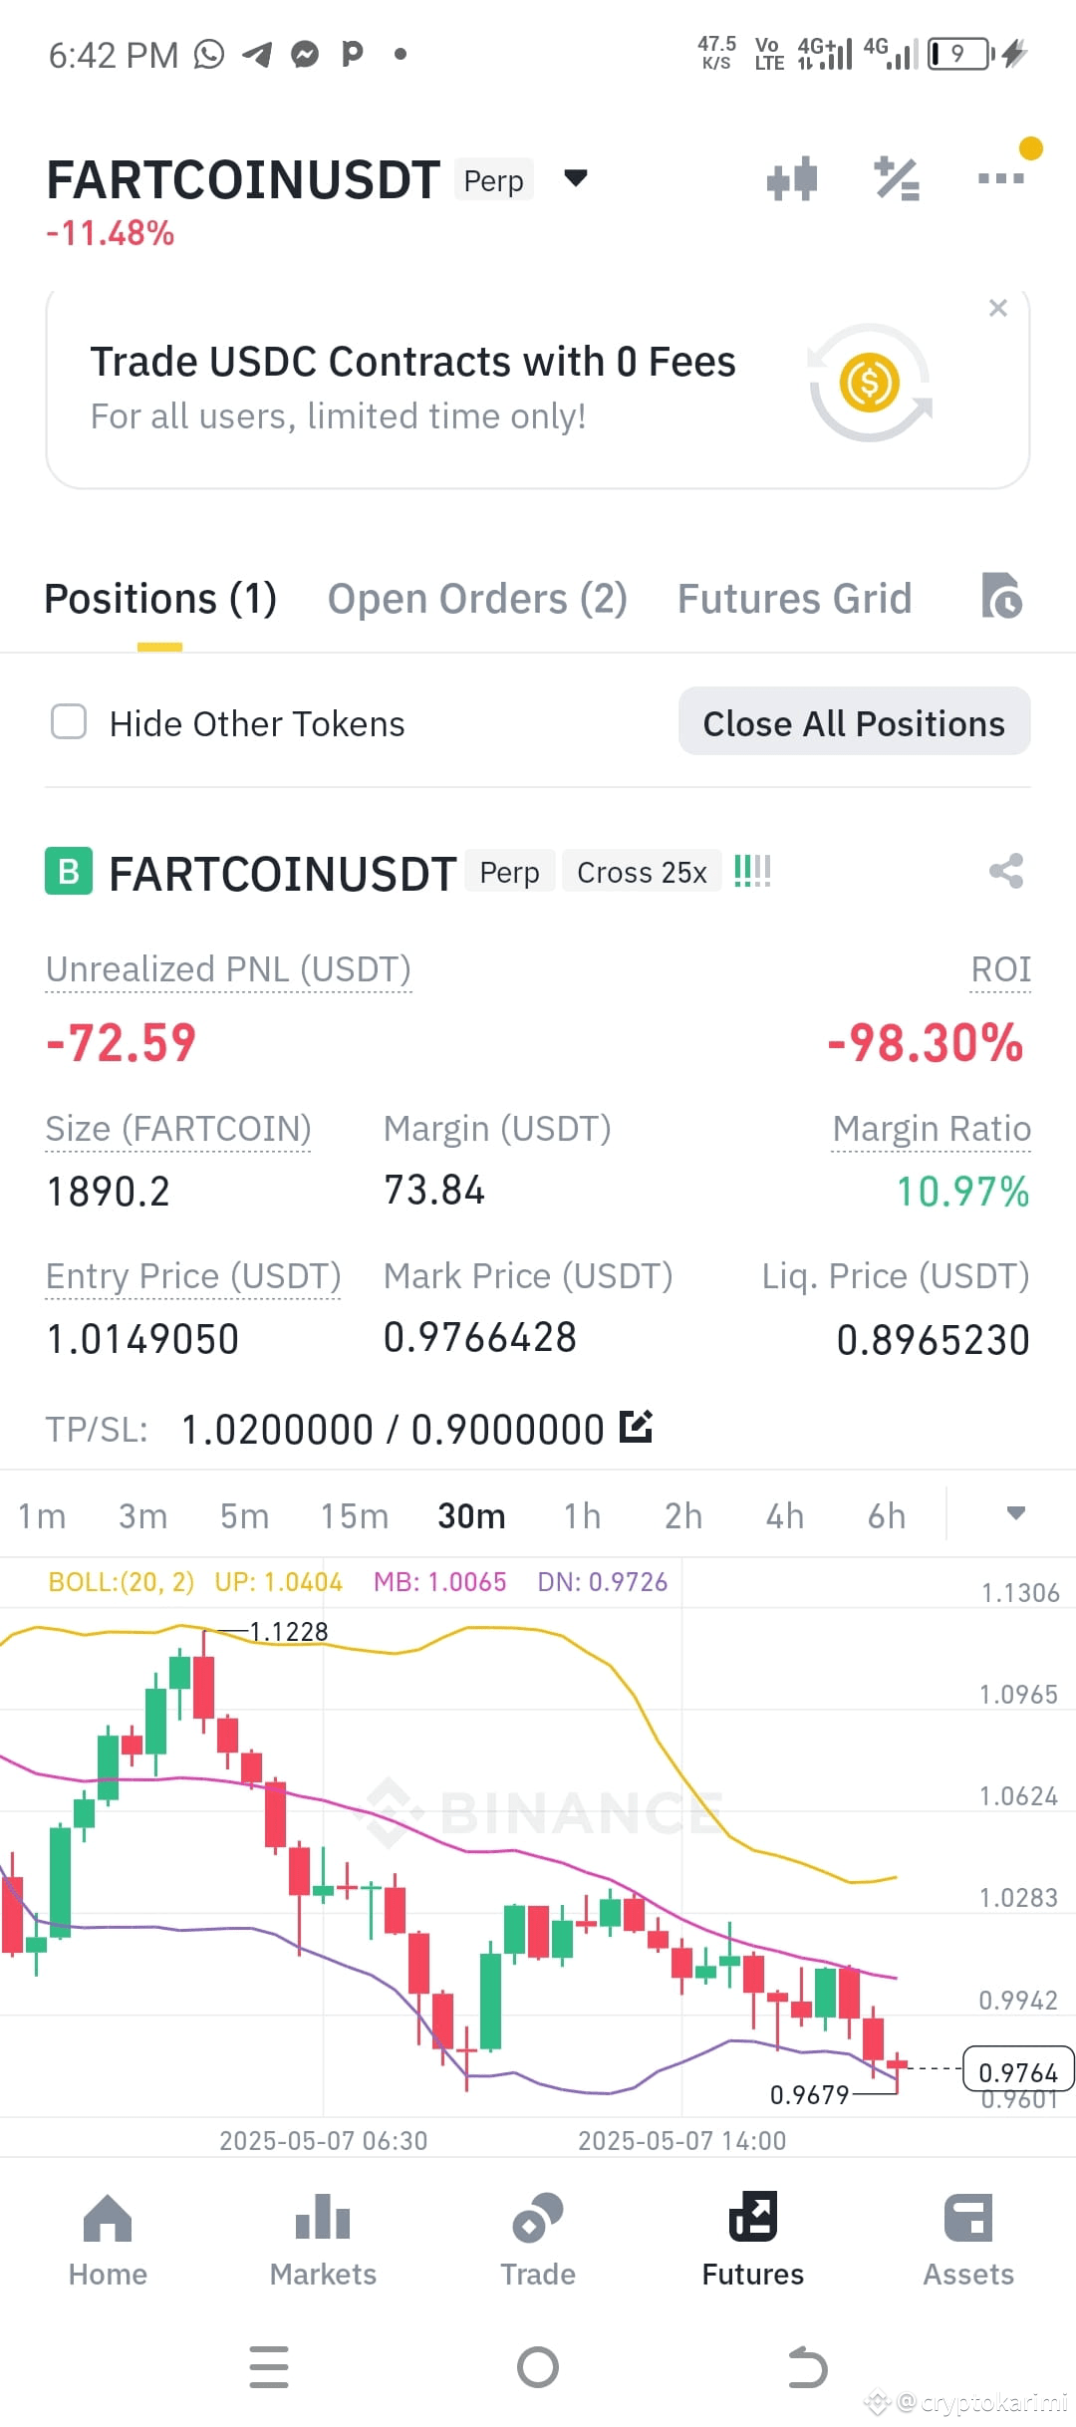Tap the Messenger notification icon
1076x2427 pixels.
[305, 54]
